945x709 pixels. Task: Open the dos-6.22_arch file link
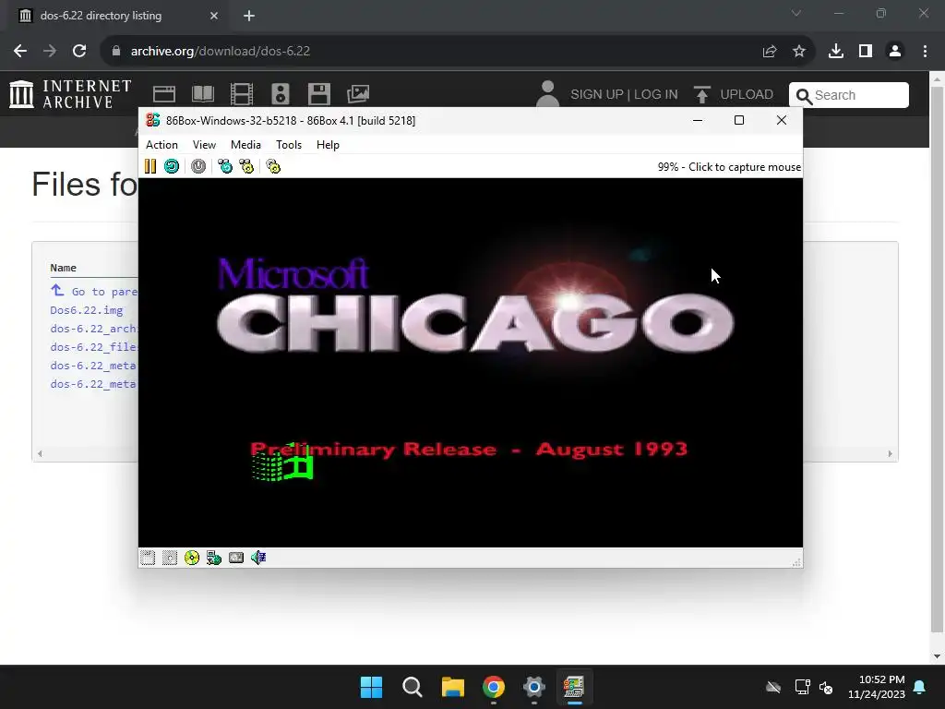(94, 329)
